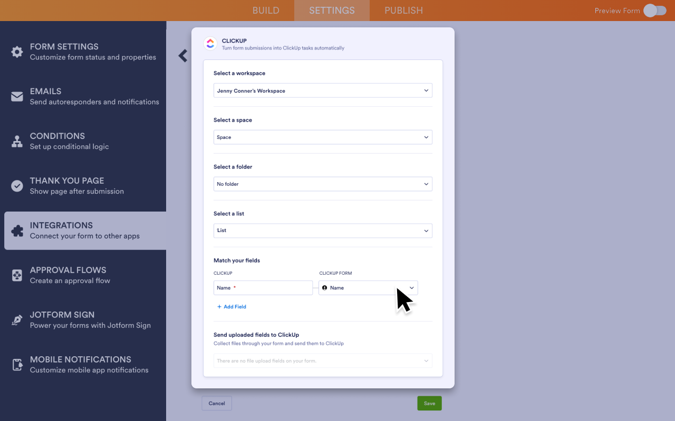Image resolution: width=675 pixels, height=421 pixels.
Task: Click the CLICKUP FORM column label
Action: (x=335, y=273)
